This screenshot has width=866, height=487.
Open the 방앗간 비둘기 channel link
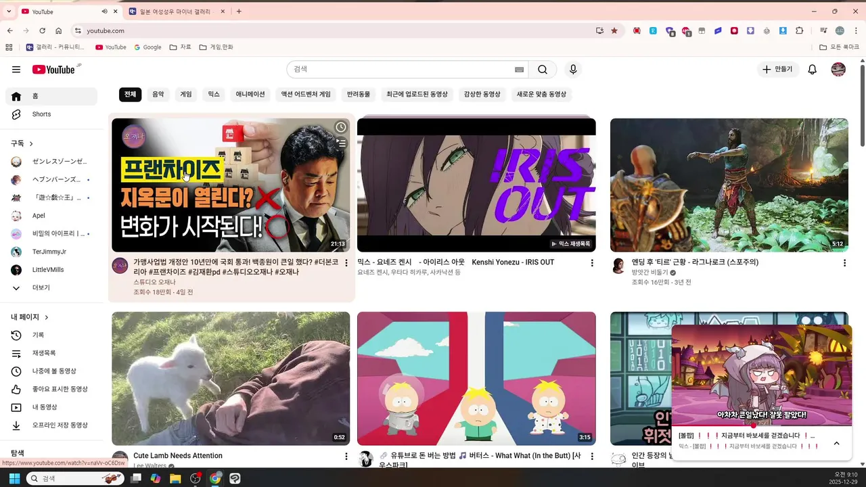[x=649, y=273]
